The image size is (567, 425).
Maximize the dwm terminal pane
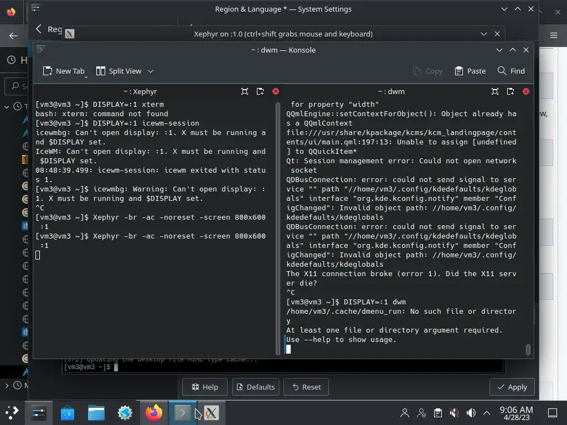[x=495, y=91]
